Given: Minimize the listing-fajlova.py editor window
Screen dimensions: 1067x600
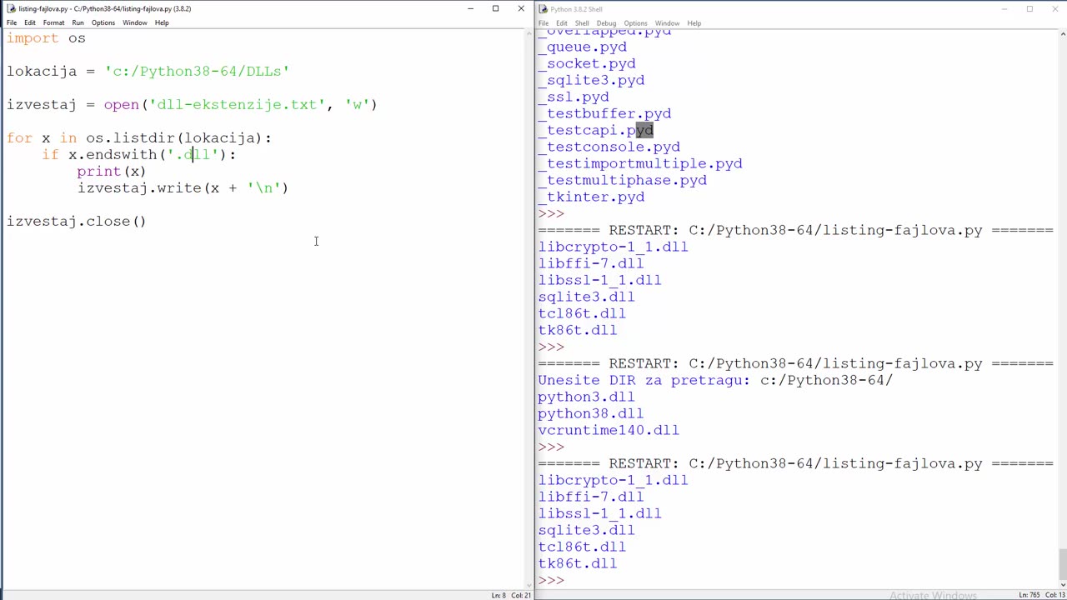Looking at the screenshot, I should (x=470, y=8).
